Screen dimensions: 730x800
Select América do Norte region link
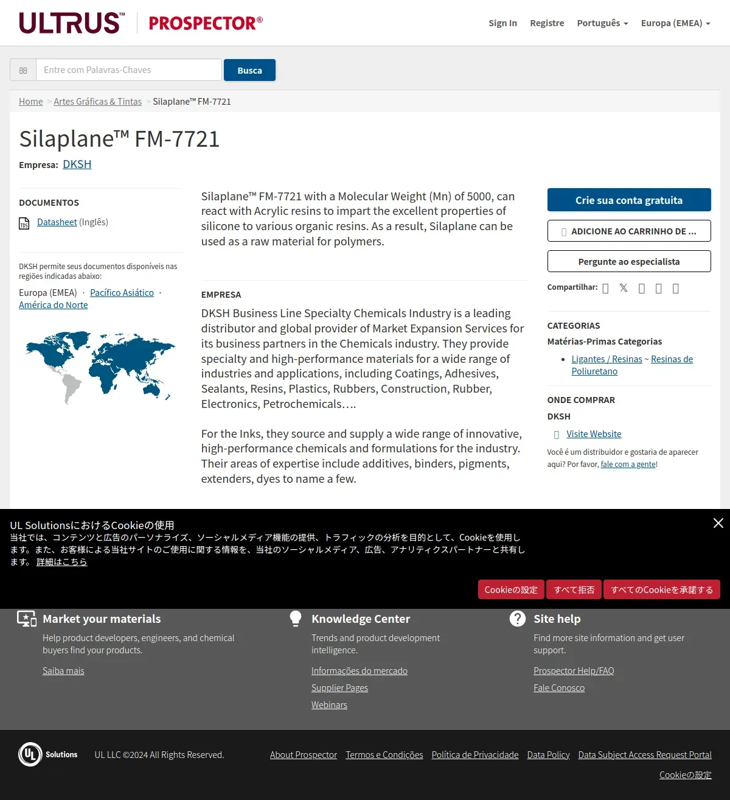click(54, 305)
